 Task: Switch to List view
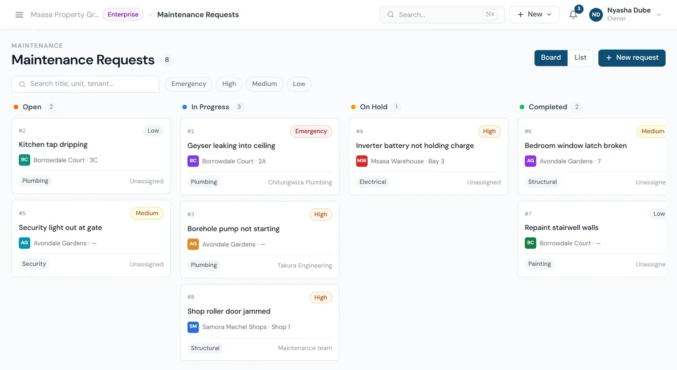(x=580, y=58)
